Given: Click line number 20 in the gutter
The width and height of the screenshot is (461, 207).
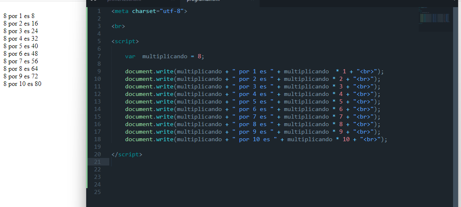Looking at the screenshot, I should (x=98, y=154).
